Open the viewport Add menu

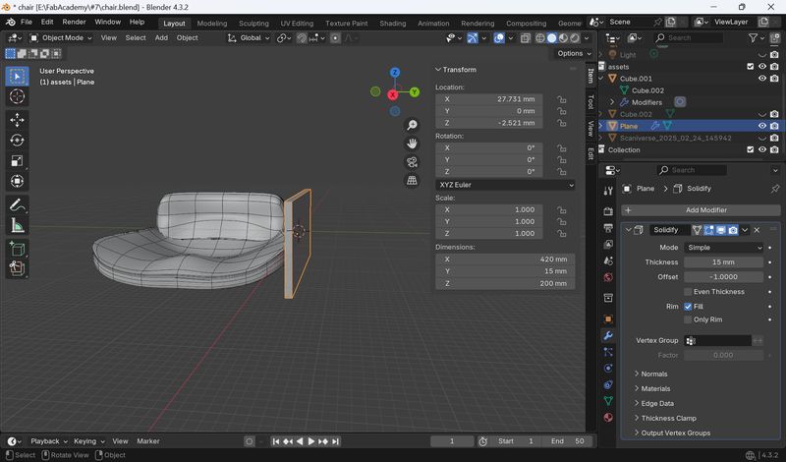[x=161, y=38]
